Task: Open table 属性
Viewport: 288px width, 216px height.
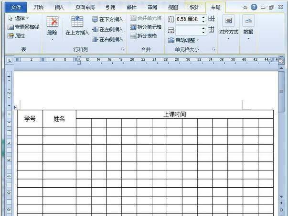Action: coord(16,36)
